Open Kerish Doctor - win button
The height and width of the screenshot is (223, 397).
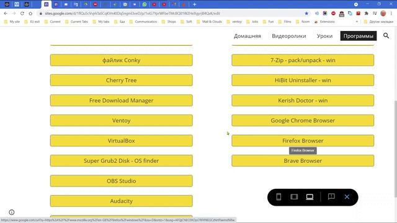pos(303,100)
